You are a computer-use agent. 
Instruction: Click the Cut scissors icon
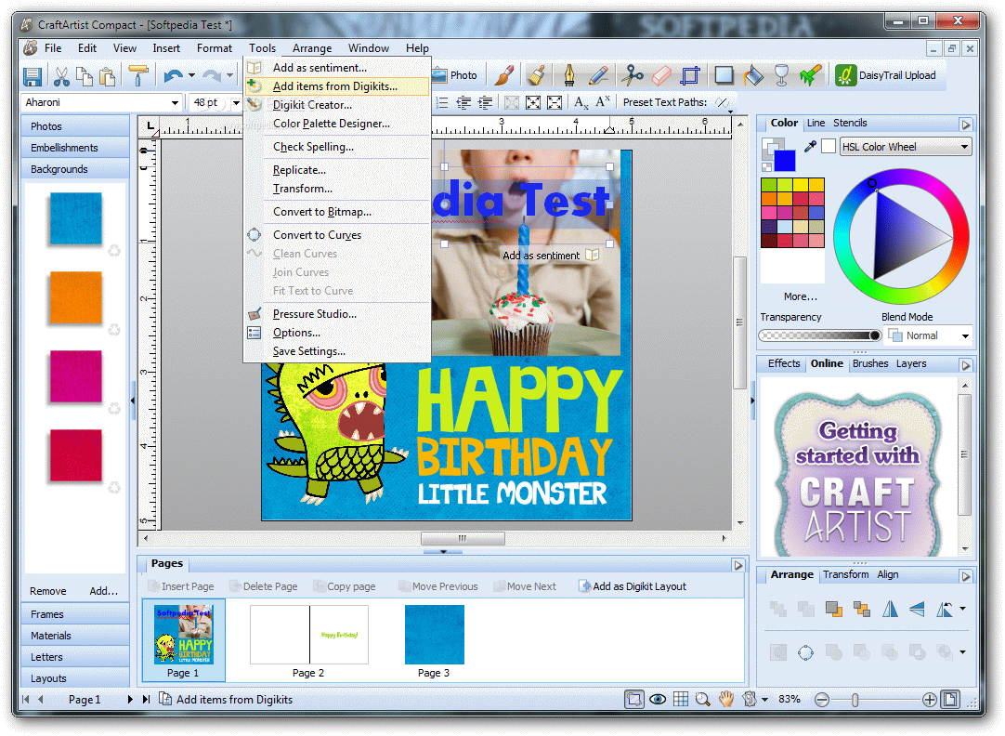click(x=61, y=76)
